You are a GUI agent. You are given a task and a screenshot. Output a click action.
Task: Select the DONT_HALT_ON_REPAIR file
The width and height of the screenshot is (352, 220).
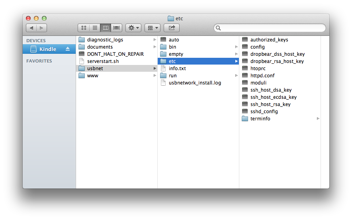[117, 54]
